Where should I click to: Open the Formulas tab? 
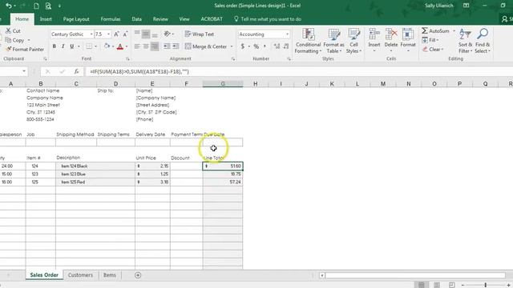point(111,19)
